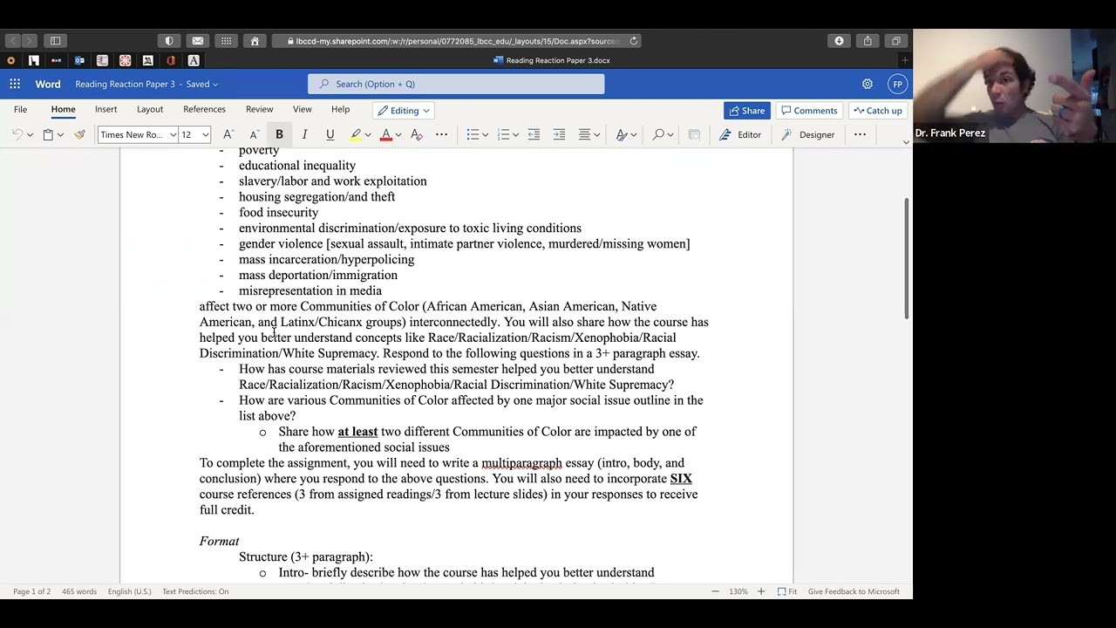Screen dimensions: 1116x628
Task: Select the Home ribbon tab
Action: pos(63,109)
